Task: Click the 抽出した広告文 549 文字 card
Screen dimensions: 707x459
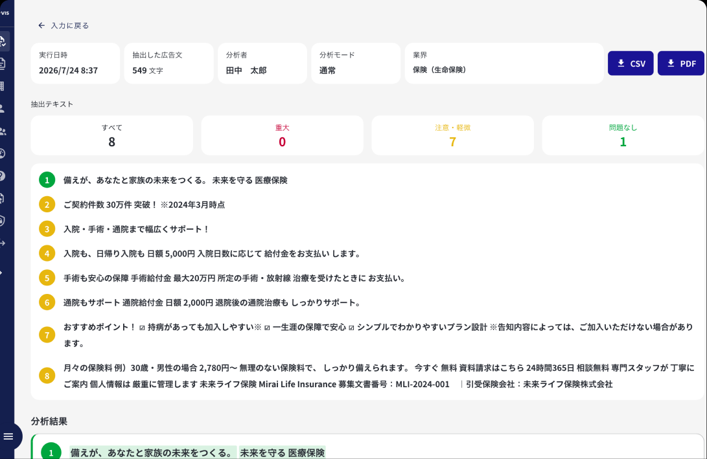Action: (168, 63)
